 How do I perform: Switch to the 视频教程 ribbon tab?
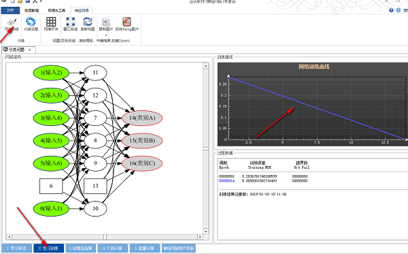32,10
